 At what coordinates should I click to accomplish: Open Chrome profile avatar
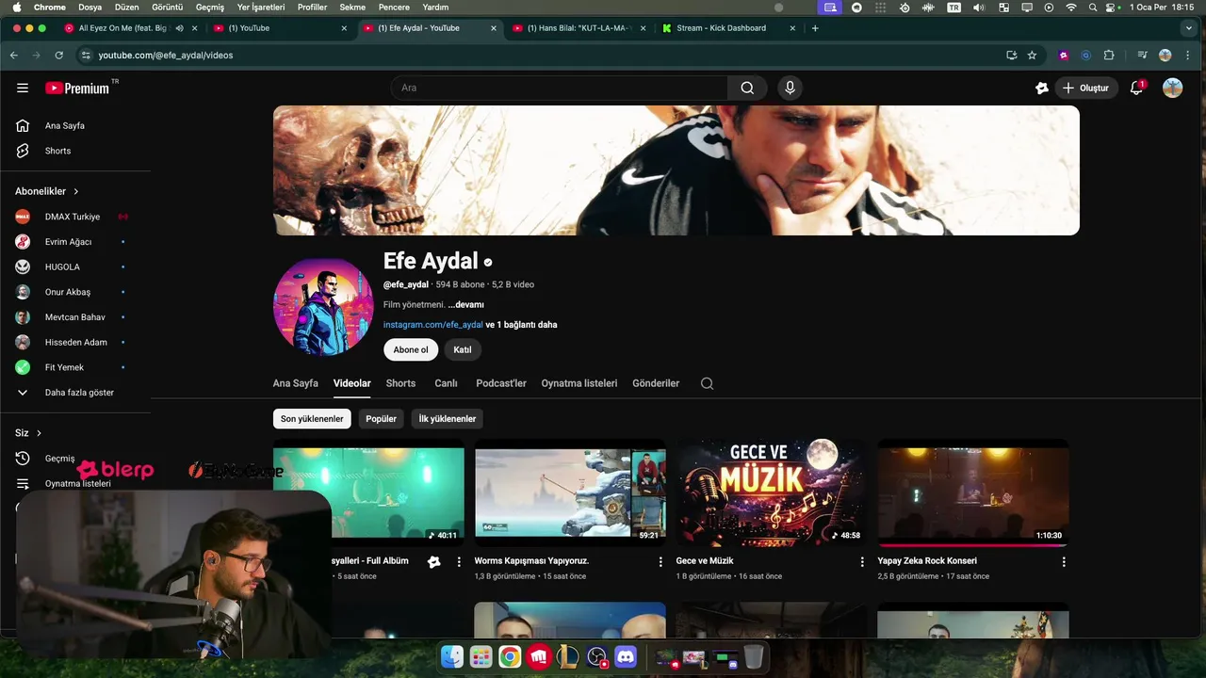point(1165,56)
